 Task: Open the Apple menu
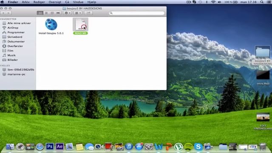pos(2,2)
